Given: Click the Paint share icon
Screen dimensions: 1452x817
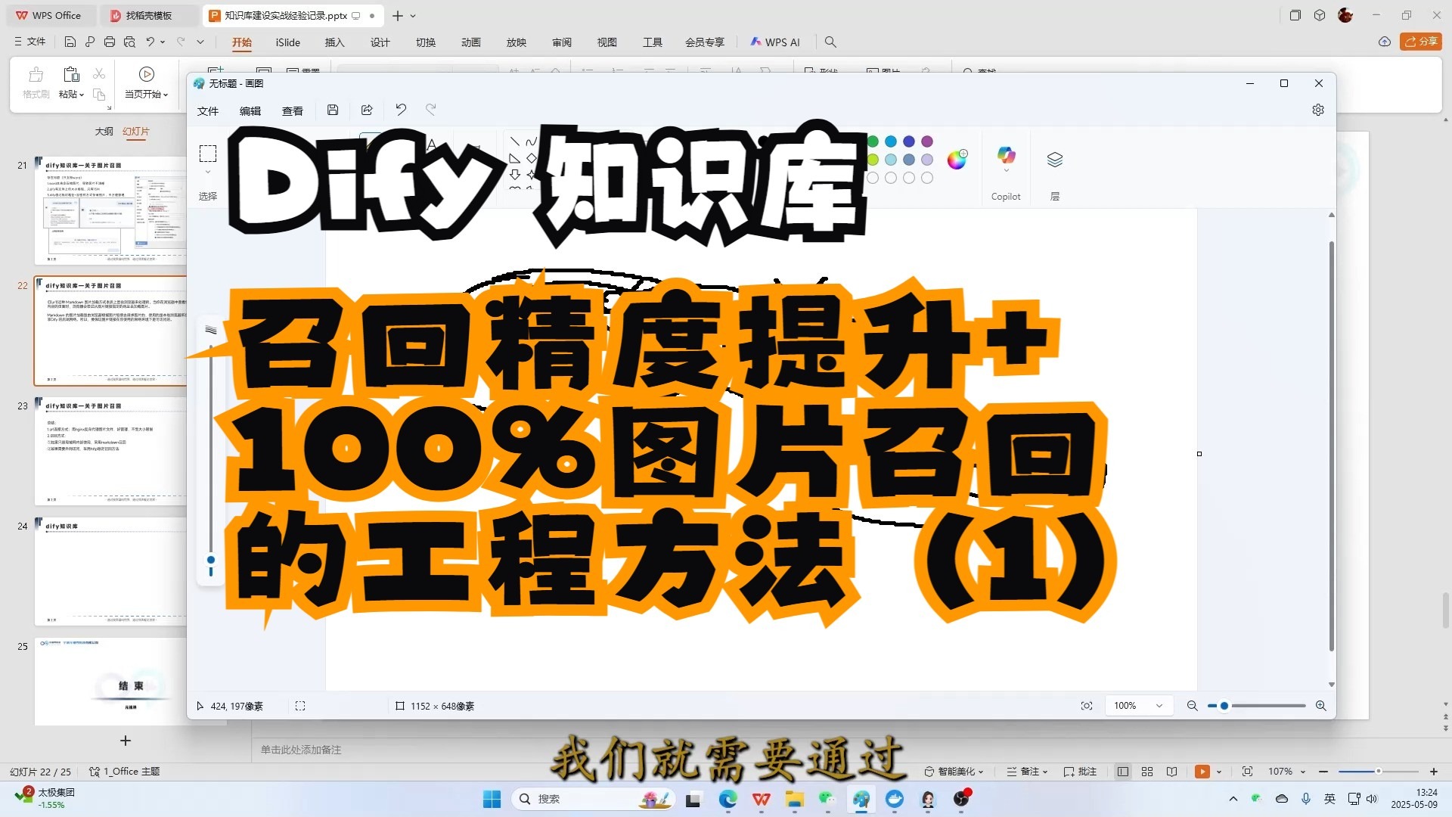Looking at the screenshot, I should [x=367, y=110].
